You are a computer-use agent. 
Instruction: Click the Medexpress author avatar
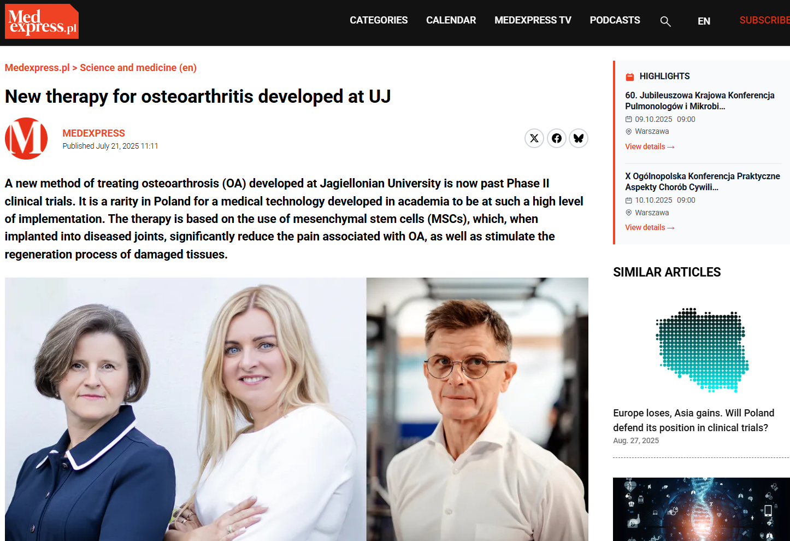(26, 138)
